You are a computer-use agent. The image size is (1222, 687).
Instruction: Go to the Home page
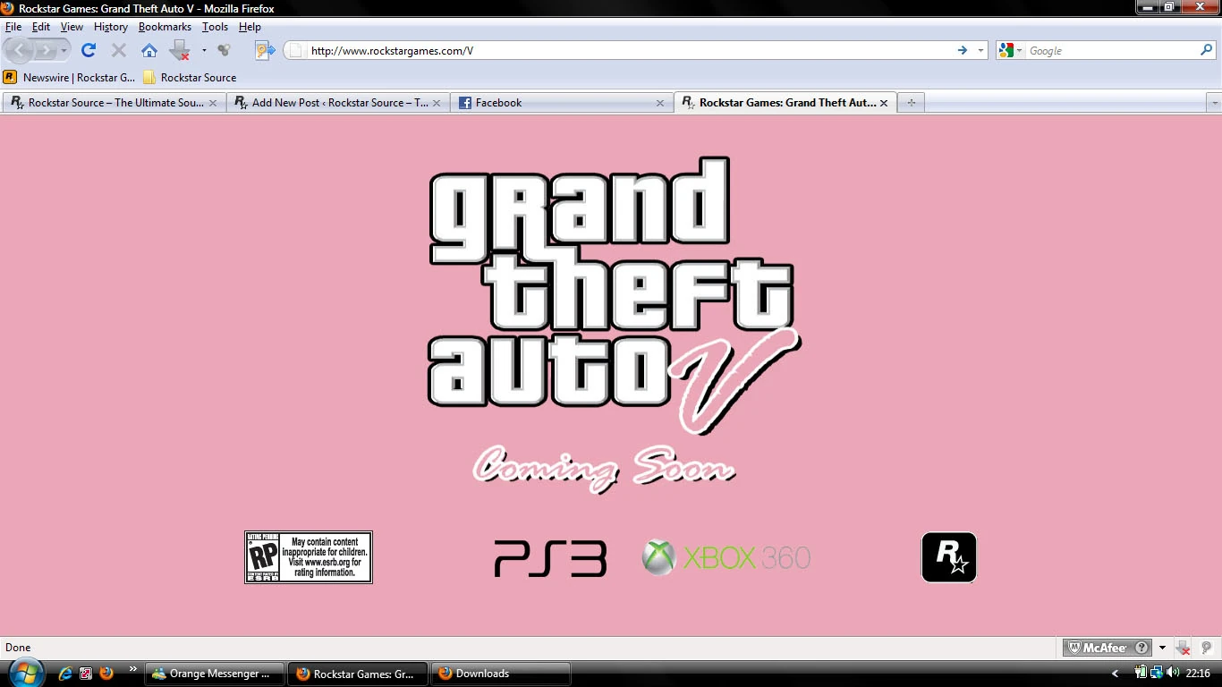pos(149,51)
